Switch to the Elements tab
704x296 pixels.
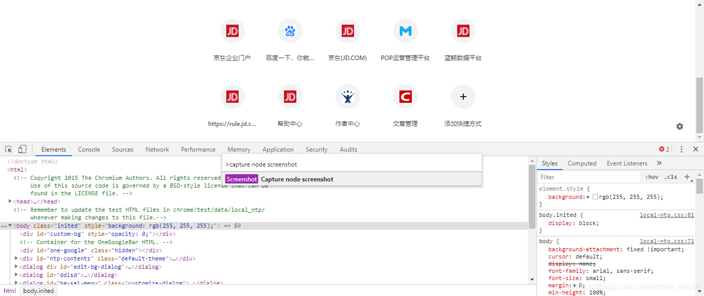click(54, 150)
